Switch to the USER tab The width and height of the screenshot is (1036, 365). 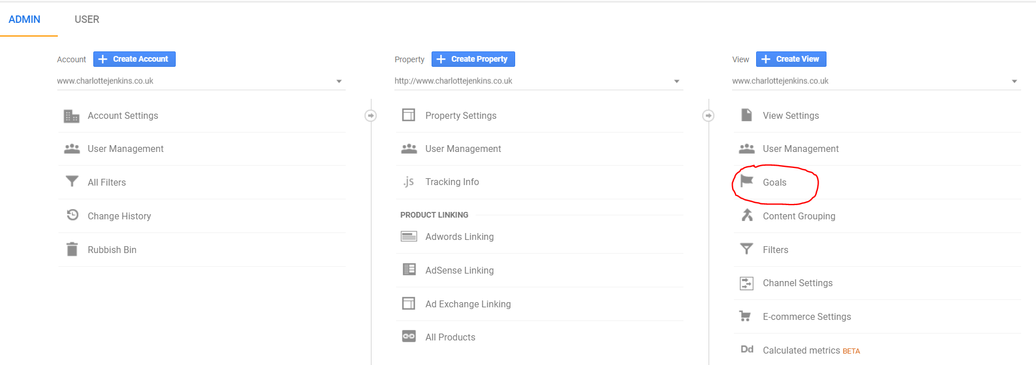point(87,19)
